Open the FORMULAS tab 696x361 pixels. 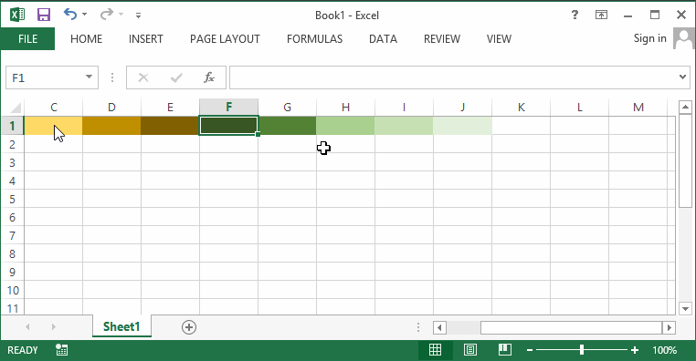click(x=314, y=39)
